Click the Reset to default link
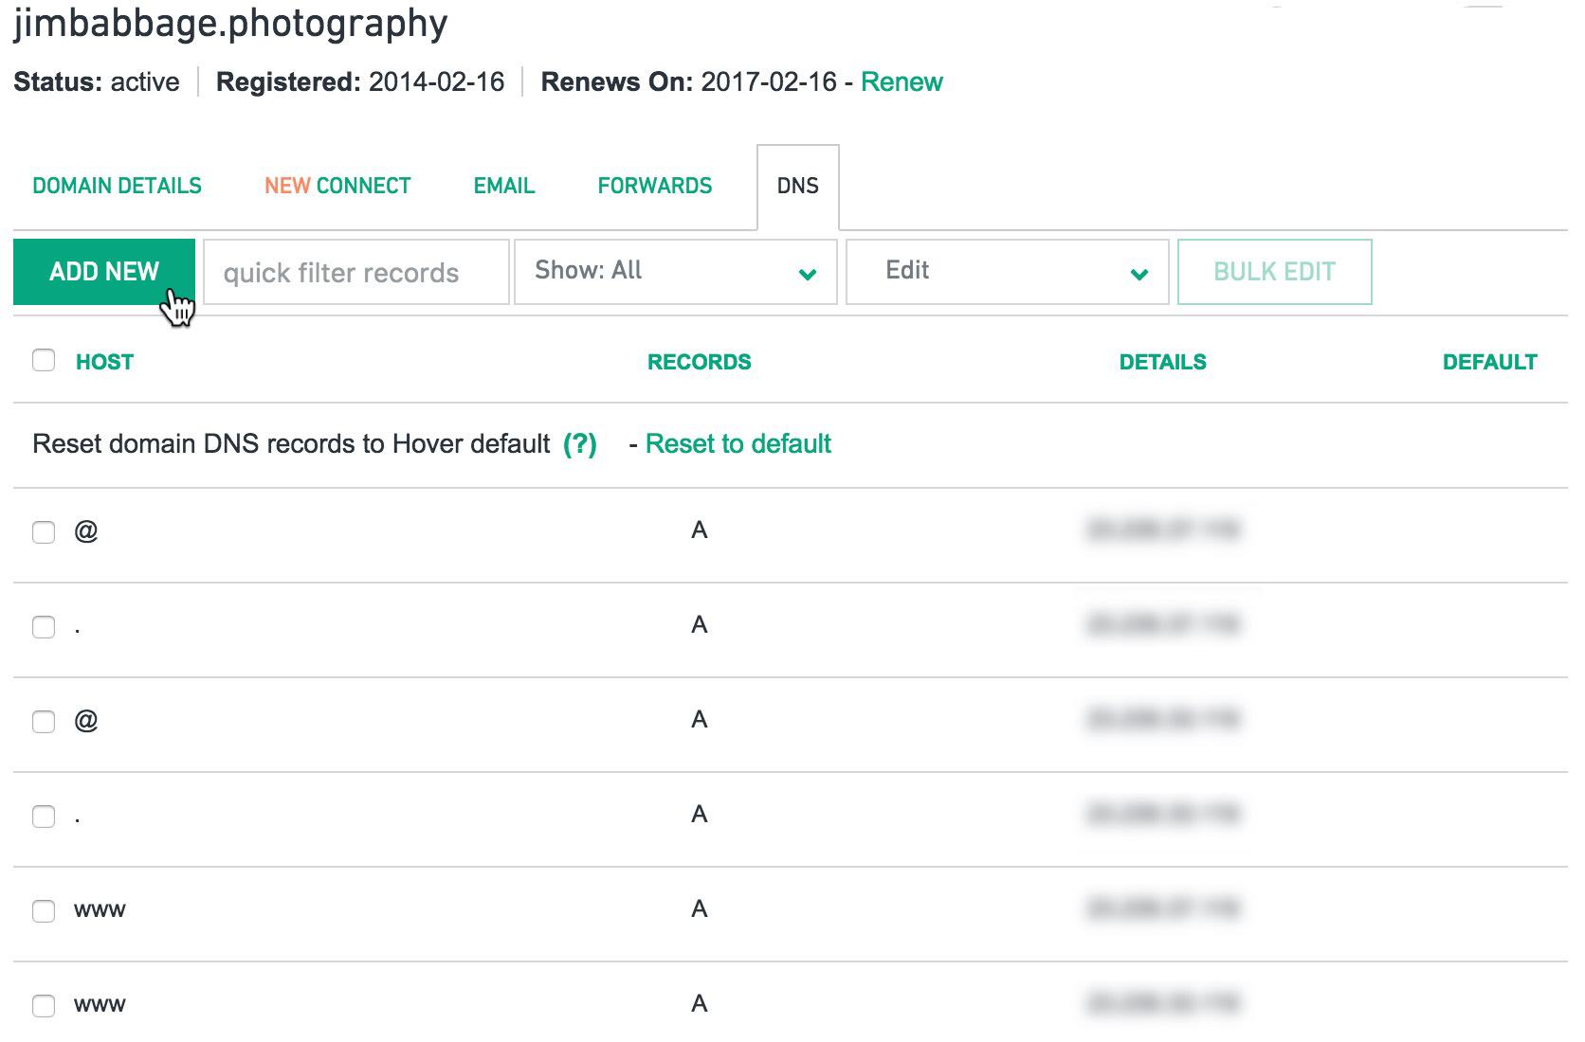Screen dimensions: 1585x1042 (x=738, y=444)
